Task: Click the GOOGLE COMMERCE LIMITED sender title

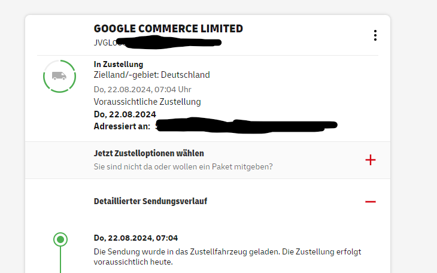Action: pos(168,29)
